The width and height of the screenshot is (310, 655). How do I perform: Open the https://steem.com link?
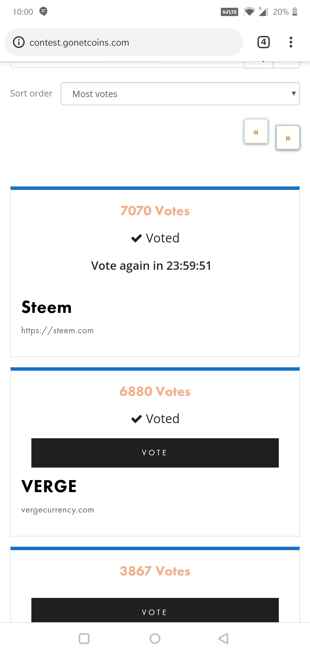click(x=57, y=330)
